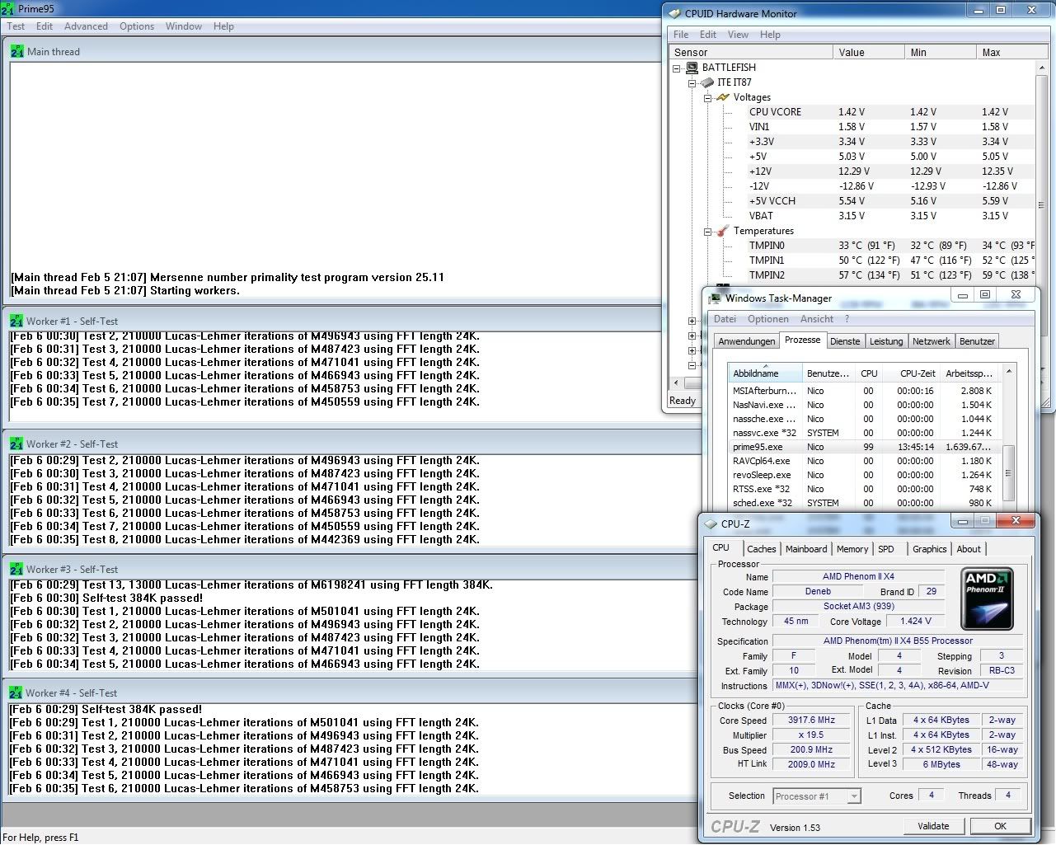Select the RAVCpl64.exe process row
This screenshot has width=1056, height=845.
865,461
